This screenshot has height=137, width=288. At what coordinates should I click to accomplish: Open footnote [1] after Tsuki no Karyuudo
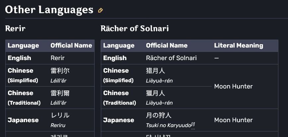pos(193,124)
